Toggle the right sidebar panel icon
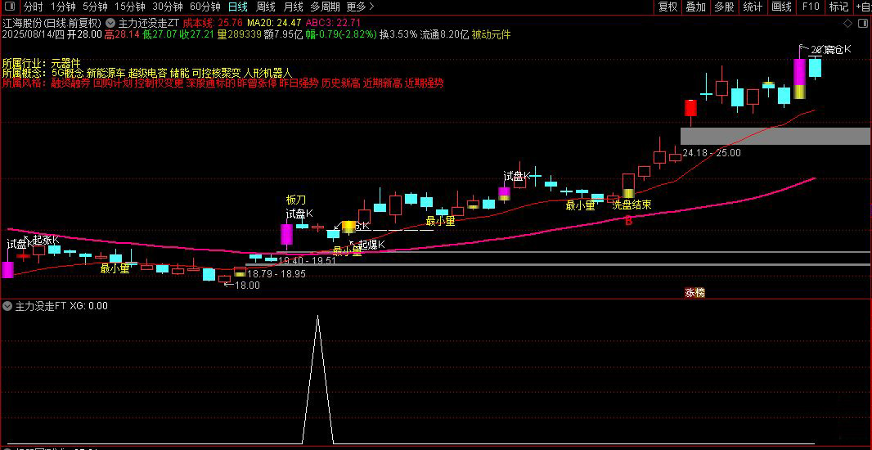 point(862,24)
